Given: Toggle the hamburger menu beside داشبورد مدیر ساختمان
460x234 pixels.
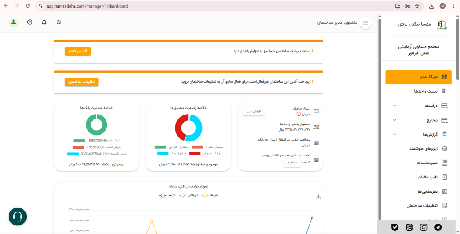Looking at the screenshot, I should click(366, 23).
